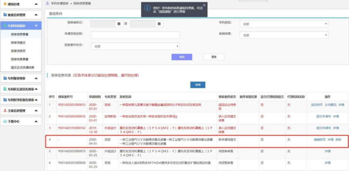Open the start date calendar picker icon

[x=119, y=24]
